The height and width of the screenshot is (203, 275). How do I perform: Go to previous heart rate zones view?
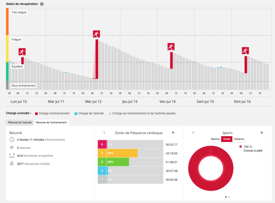coord(104,133)
